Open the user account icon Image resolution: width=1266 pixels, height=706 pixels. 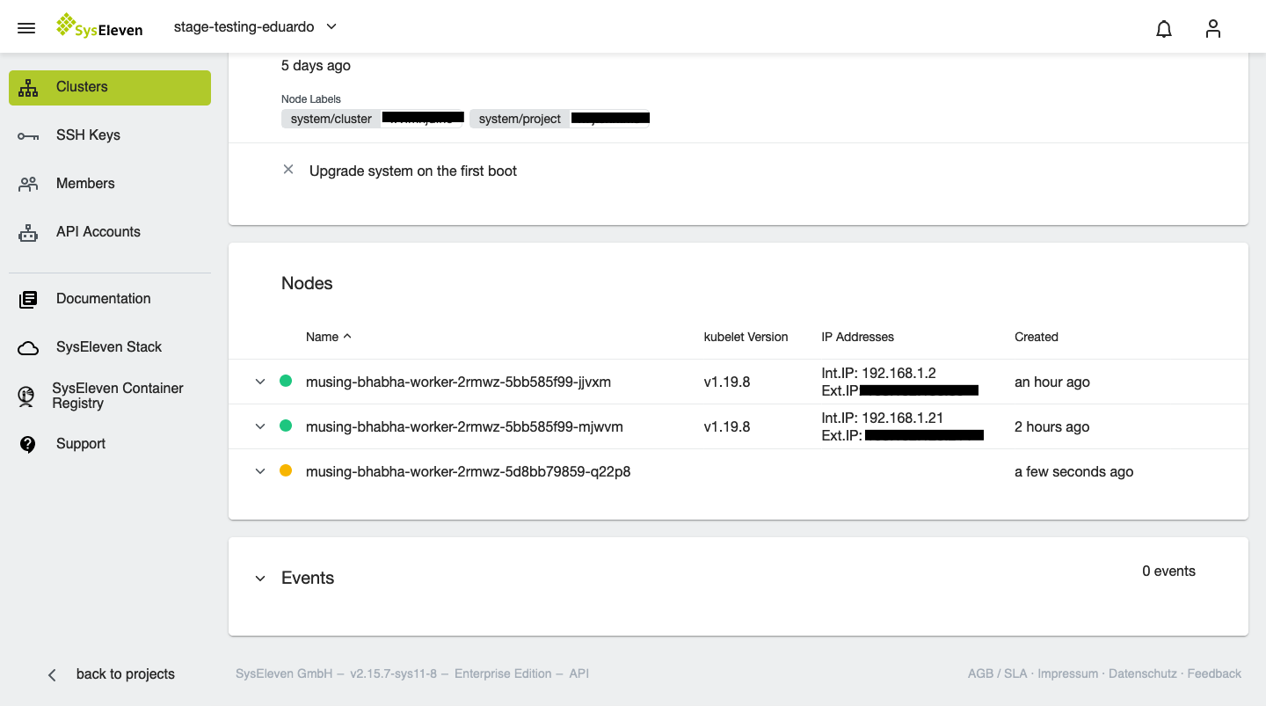point(1213,29)
